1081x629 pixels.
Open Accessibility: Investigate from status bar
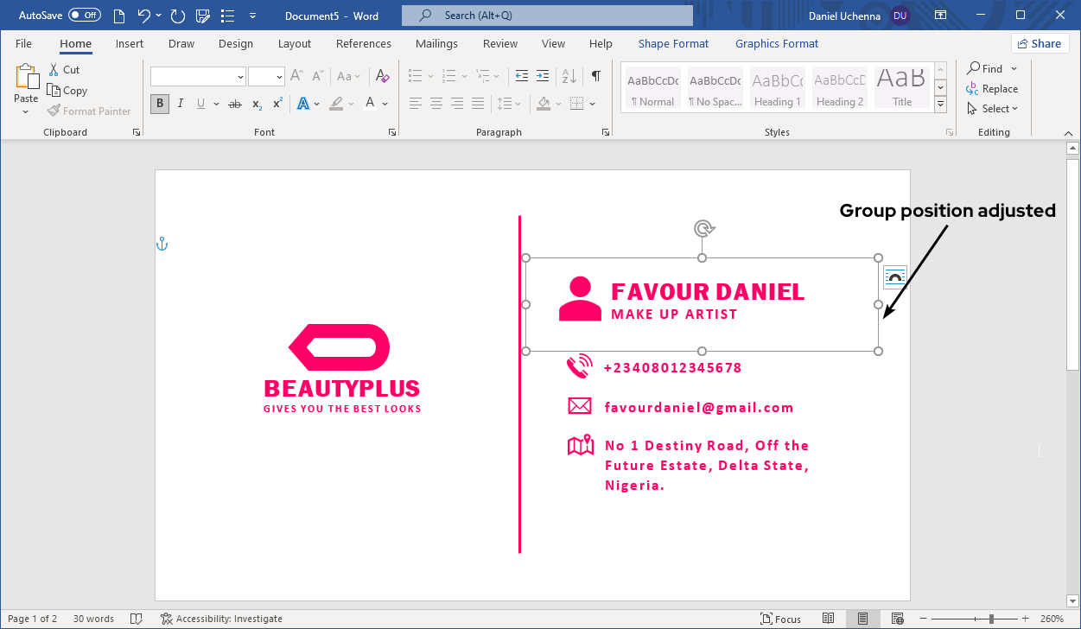[221, 619]
